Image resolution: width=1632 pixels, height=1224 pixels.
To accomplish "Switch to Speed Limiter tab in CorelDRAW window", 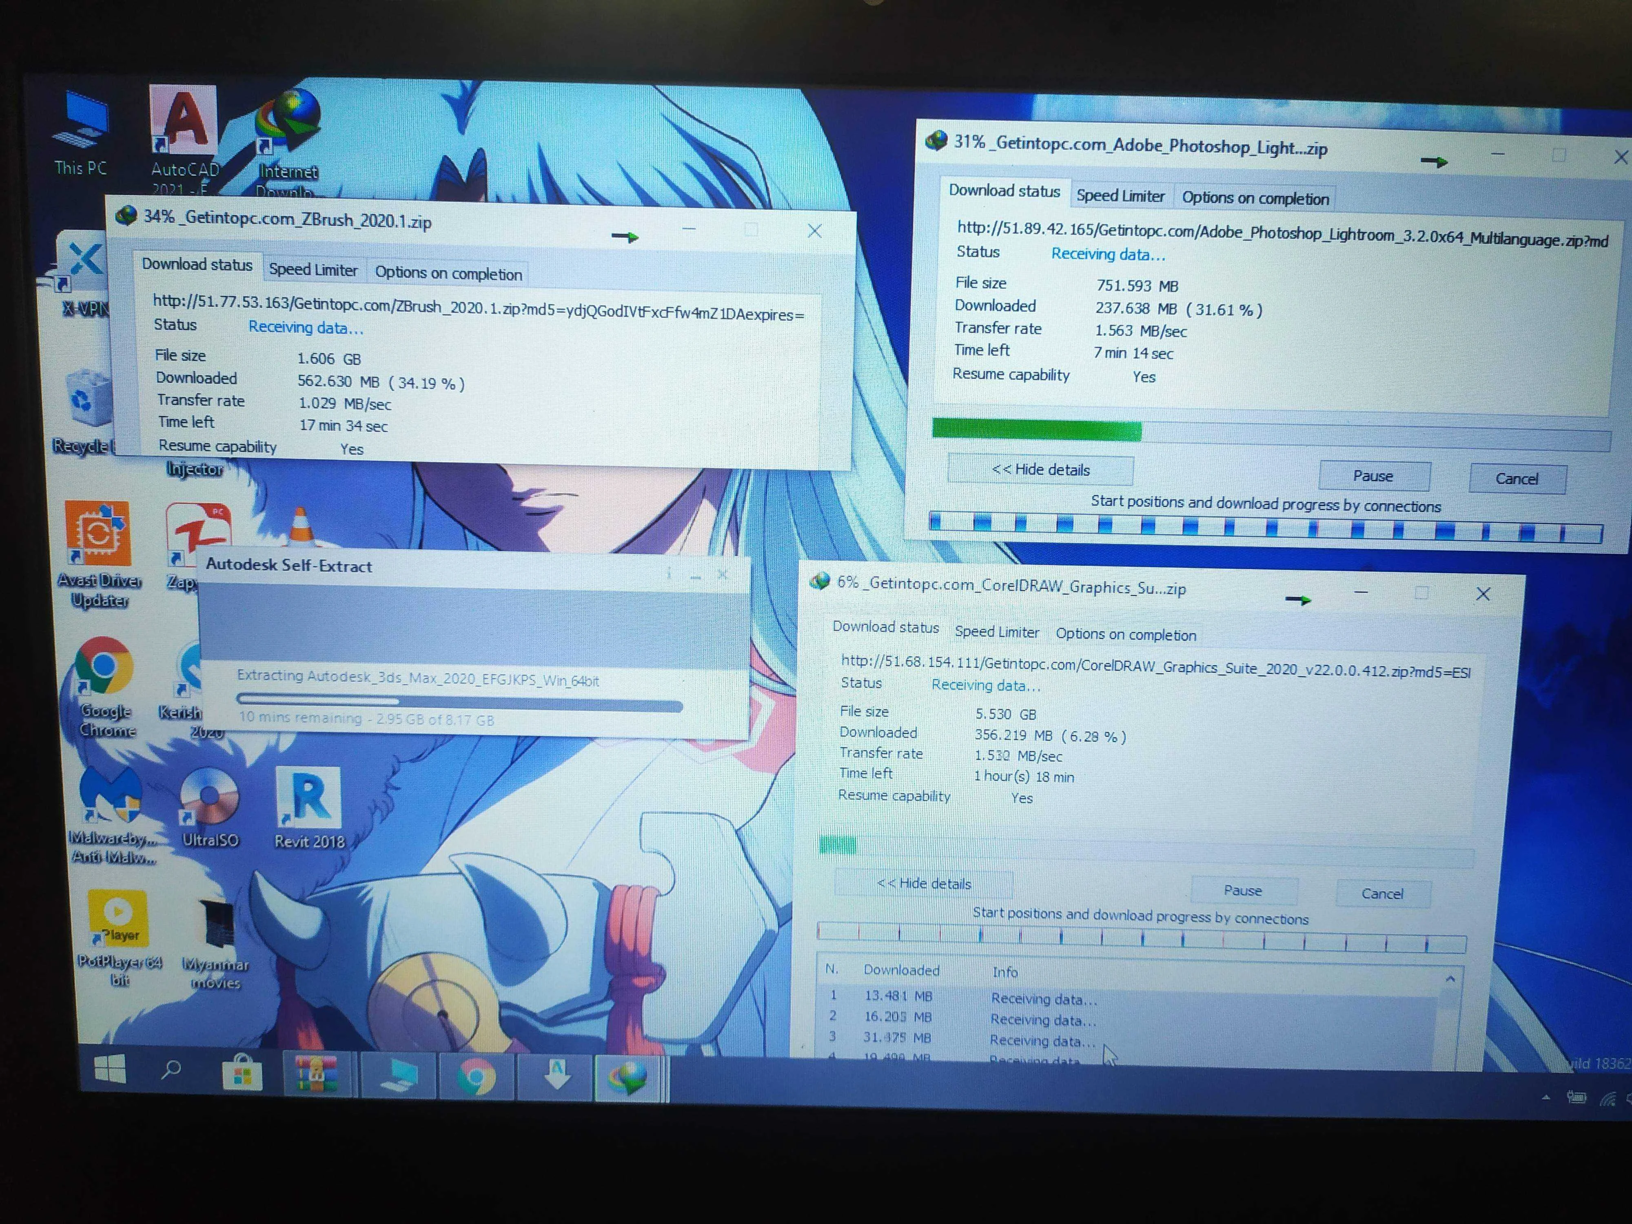I will 997,632.
